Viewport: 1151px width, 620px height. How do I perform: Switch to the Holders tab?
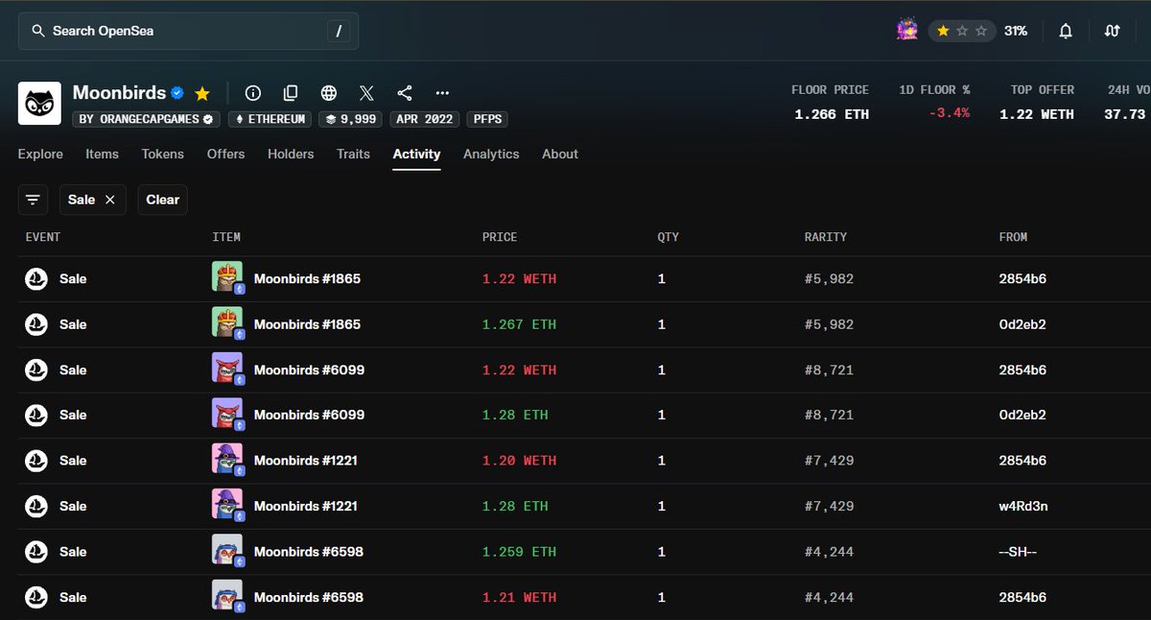coord(291,154)
